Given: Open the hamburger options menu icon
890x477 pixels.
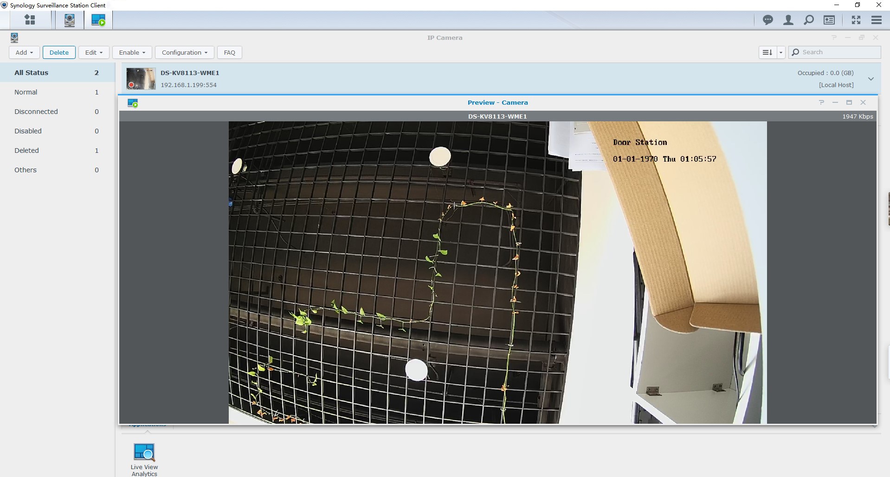Looking at the screenshot, I should click(877, 20).
